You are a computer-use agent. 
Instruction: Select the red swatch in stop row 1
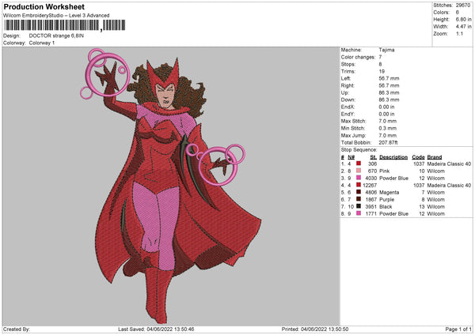[x=359, y=164]
